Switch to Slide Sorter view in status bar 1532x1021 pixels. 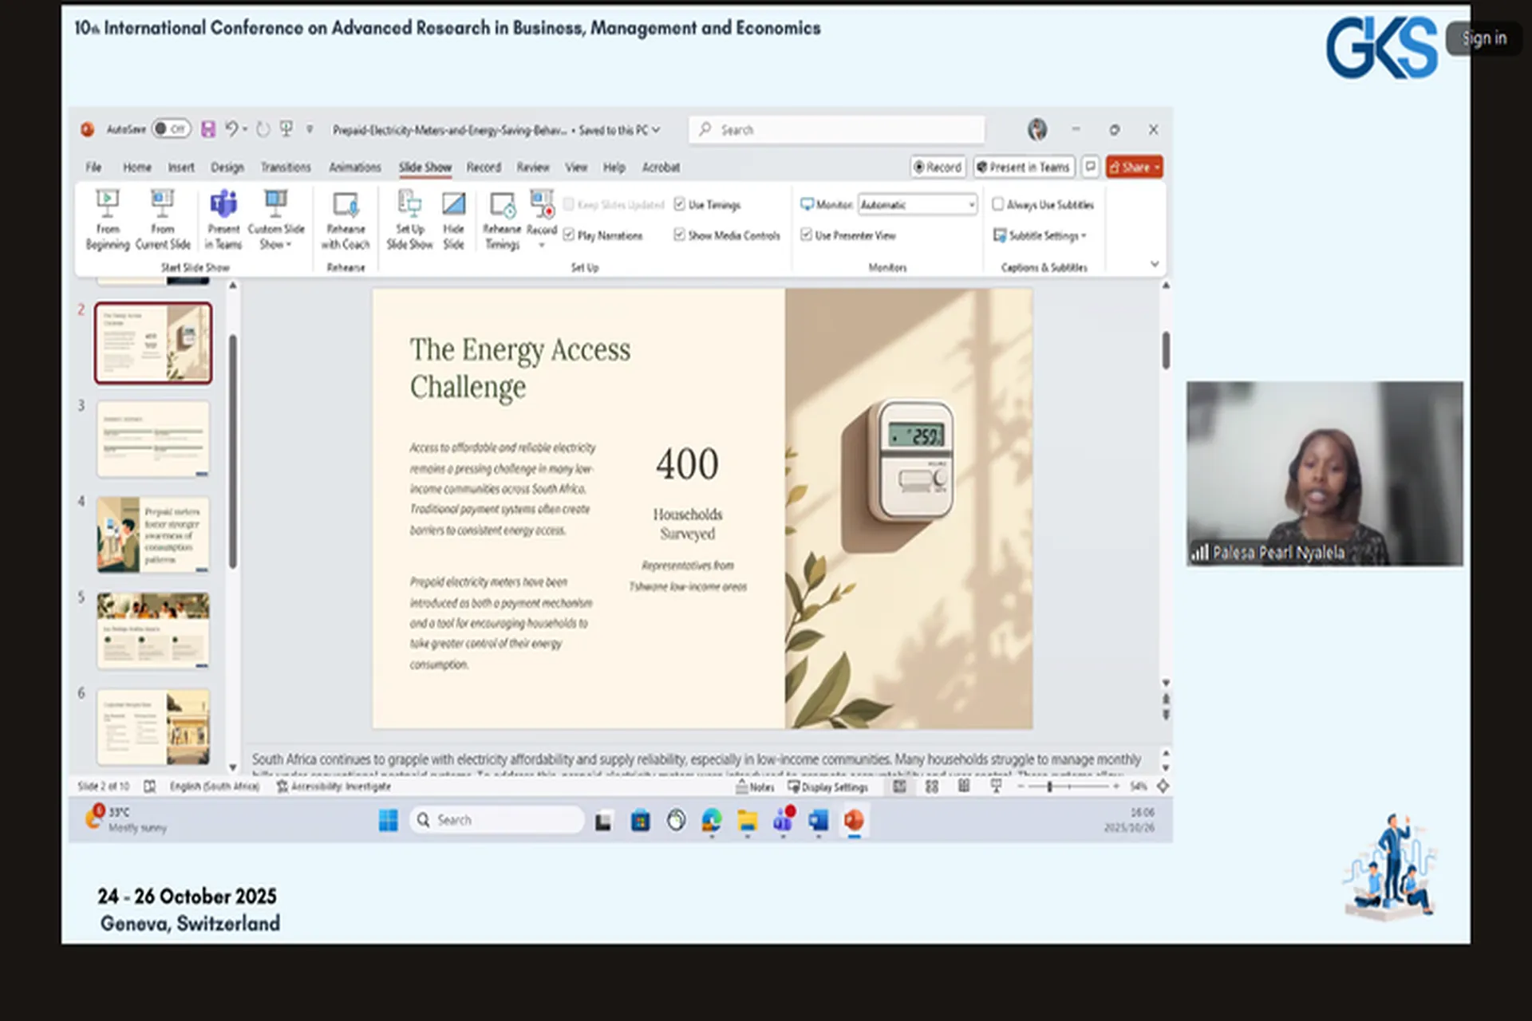[x=931, y=786]
